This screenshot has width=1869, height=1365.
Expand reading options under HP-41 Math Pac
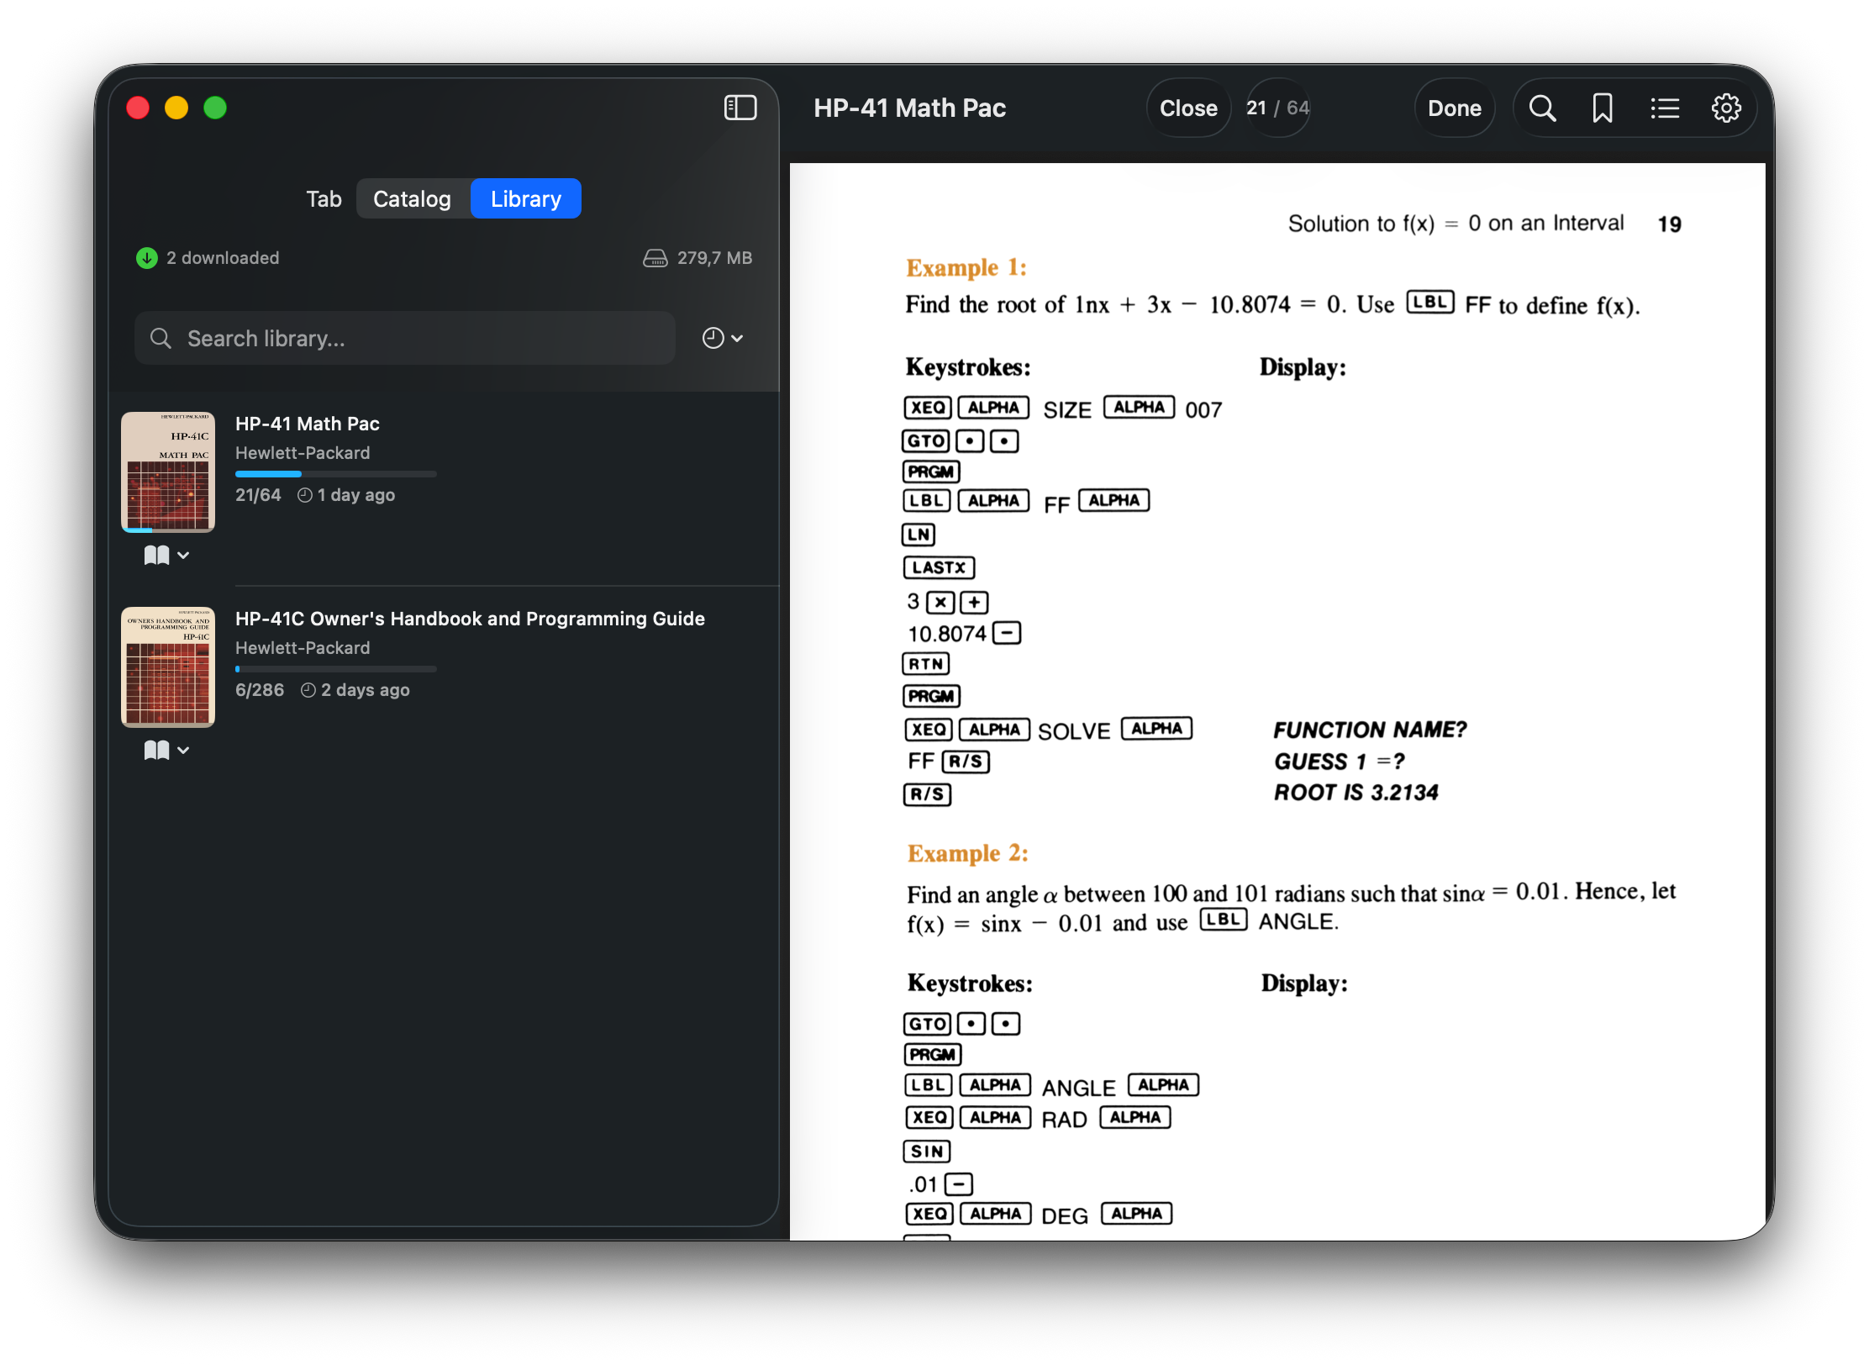[166, 556]
